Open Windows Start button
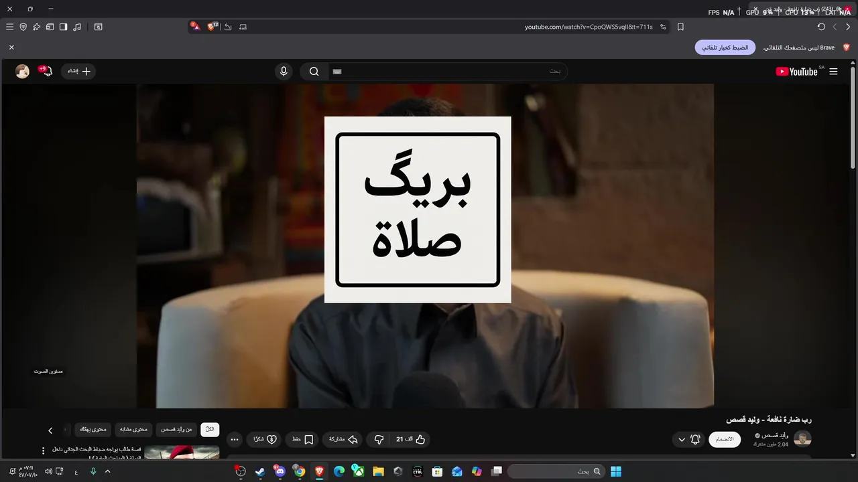This screenshot has height=482, width=858. point(616,471)
